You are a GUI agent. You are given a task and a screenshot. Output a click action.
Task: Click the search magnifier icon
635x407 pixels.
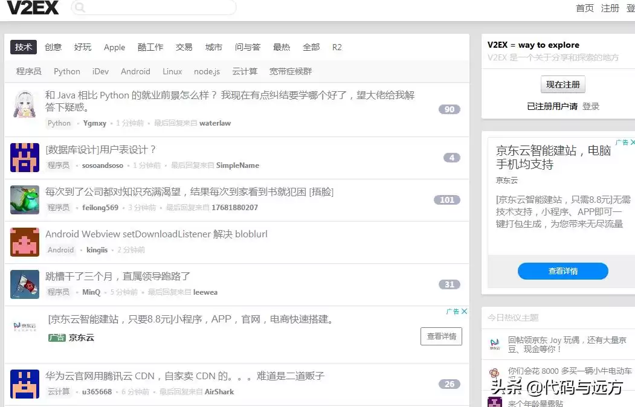(x=79, y=8)
